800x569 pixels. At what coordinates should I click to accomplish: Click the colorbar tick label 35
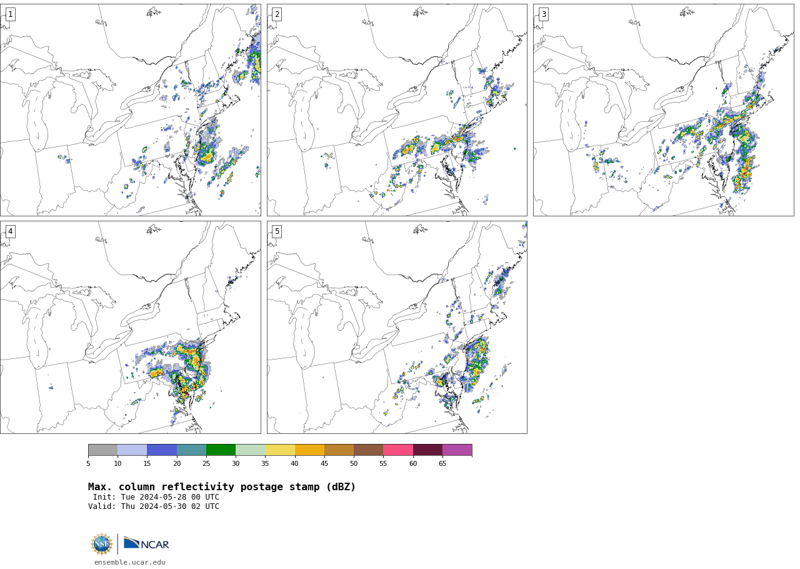(265, 464)
